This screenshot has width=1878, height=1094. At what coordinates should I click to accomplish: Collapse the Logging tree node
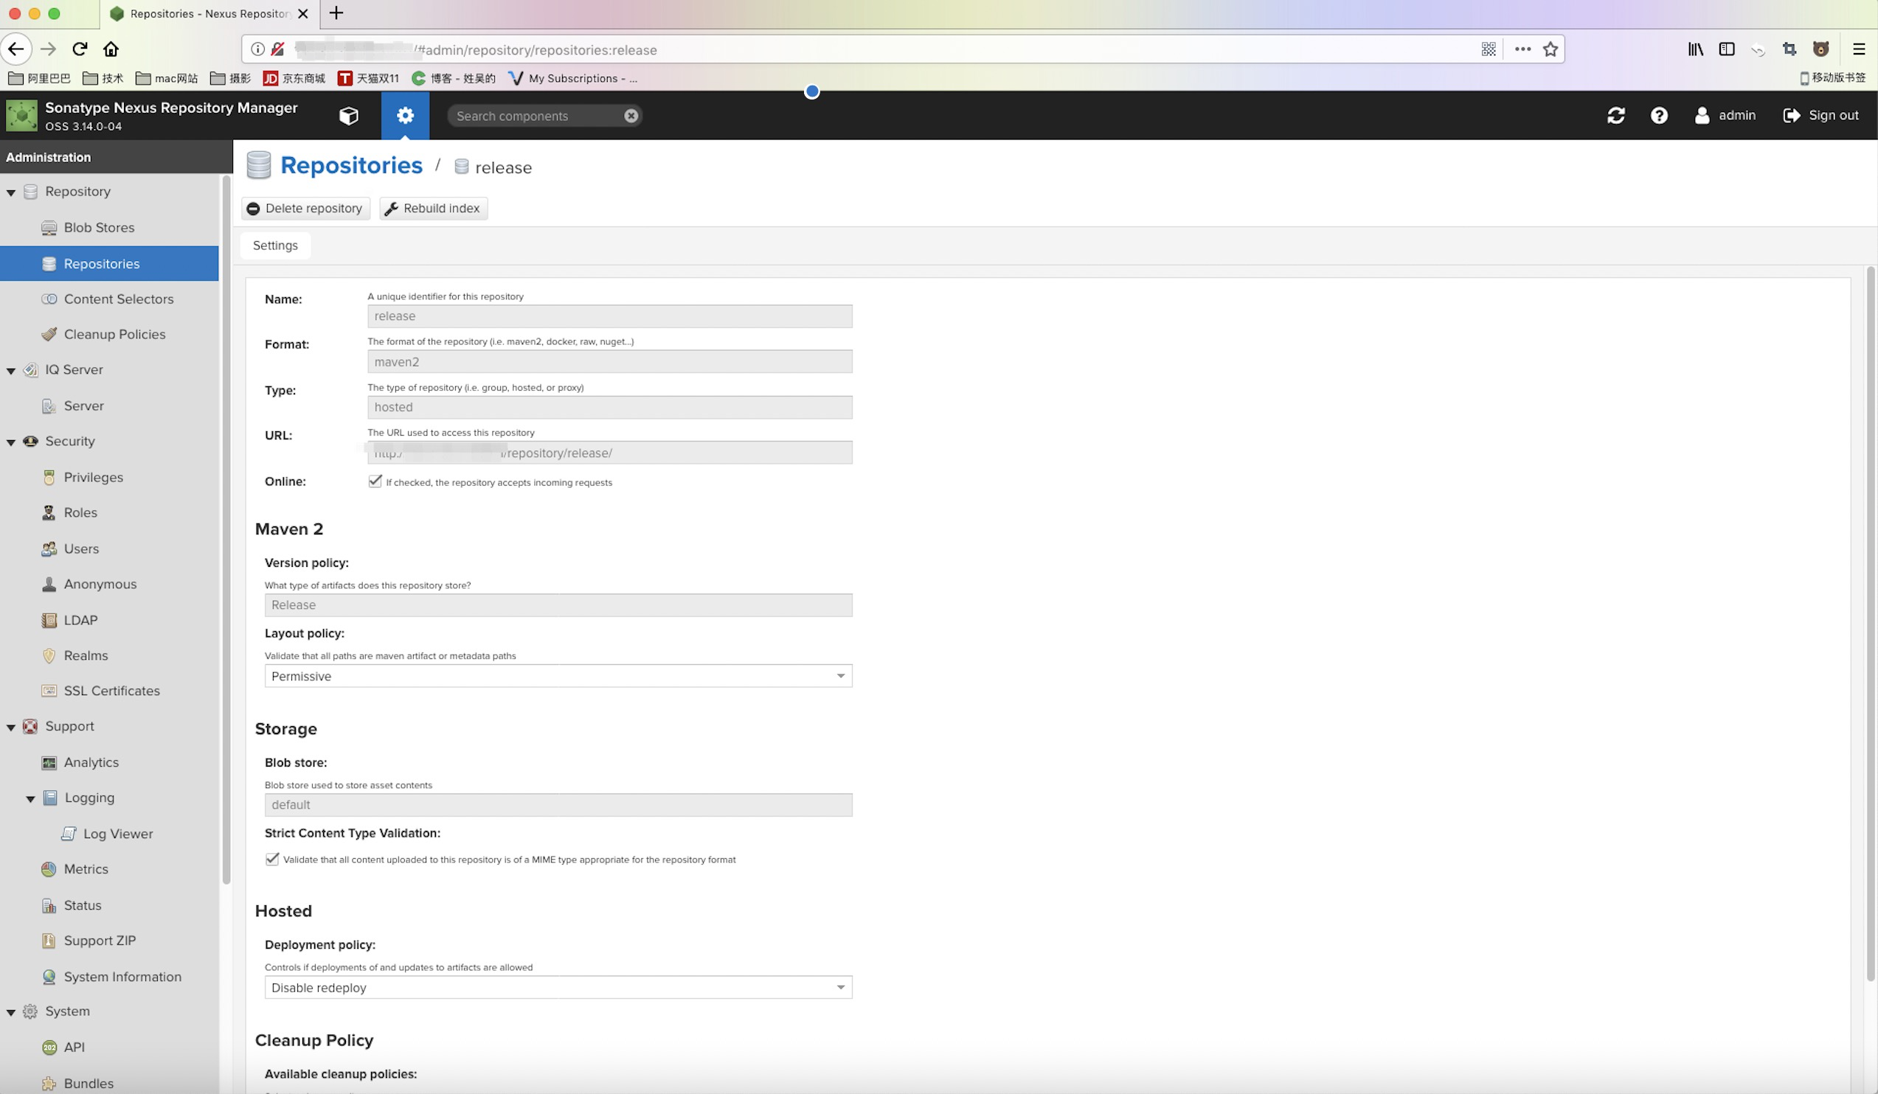30,798
